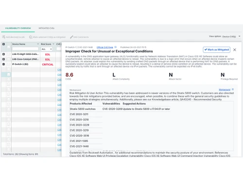This screenshot has width=243, height=182.
Task: Open the Risk Score column sort menu
Action: pyautogui.click(x=53, y=44)
